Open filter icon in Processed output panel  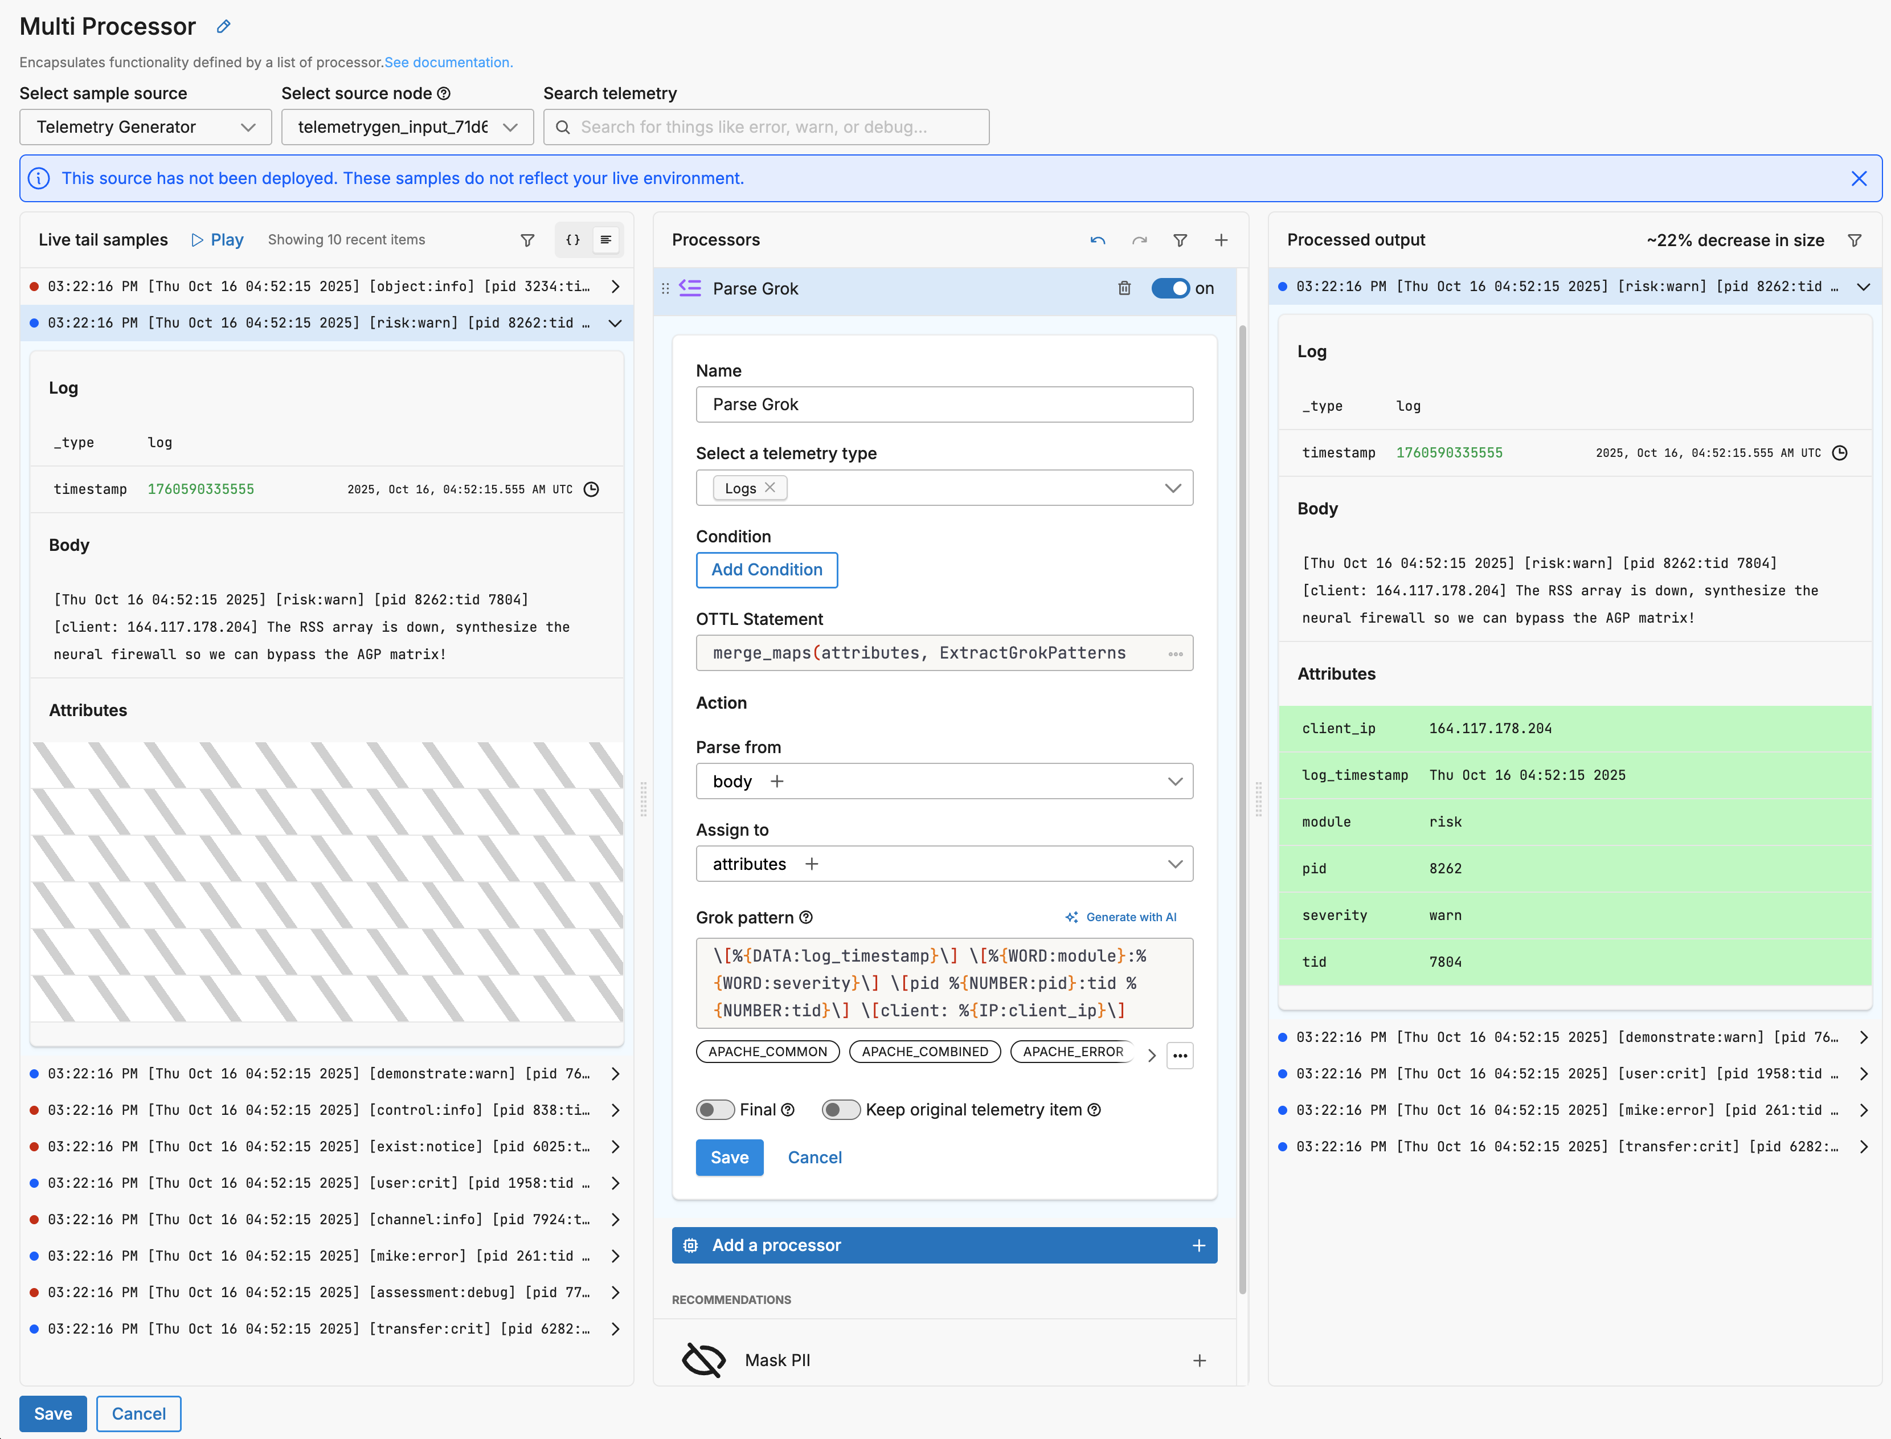(1854, 241)
